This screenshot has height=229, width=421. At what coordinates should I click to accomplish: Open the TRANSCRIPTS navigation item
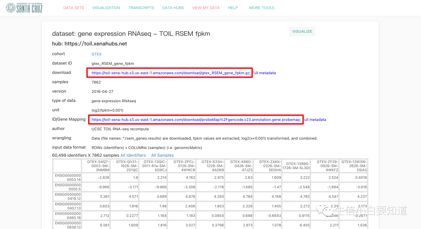coord(141,8)
